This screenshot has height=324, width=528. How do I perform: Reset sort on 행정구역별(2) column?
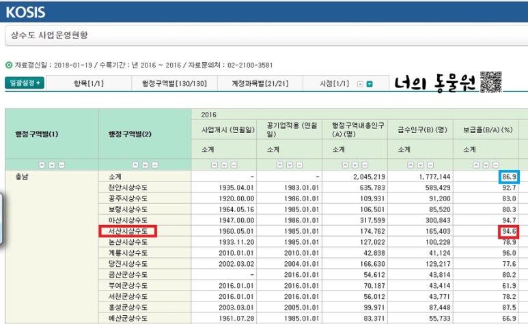click(x=155, y=165)
